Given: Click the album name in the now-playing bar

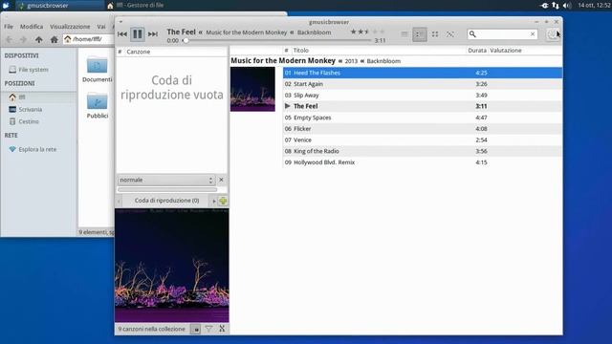Looking at the screenshot, I should [x=247, y=32].
